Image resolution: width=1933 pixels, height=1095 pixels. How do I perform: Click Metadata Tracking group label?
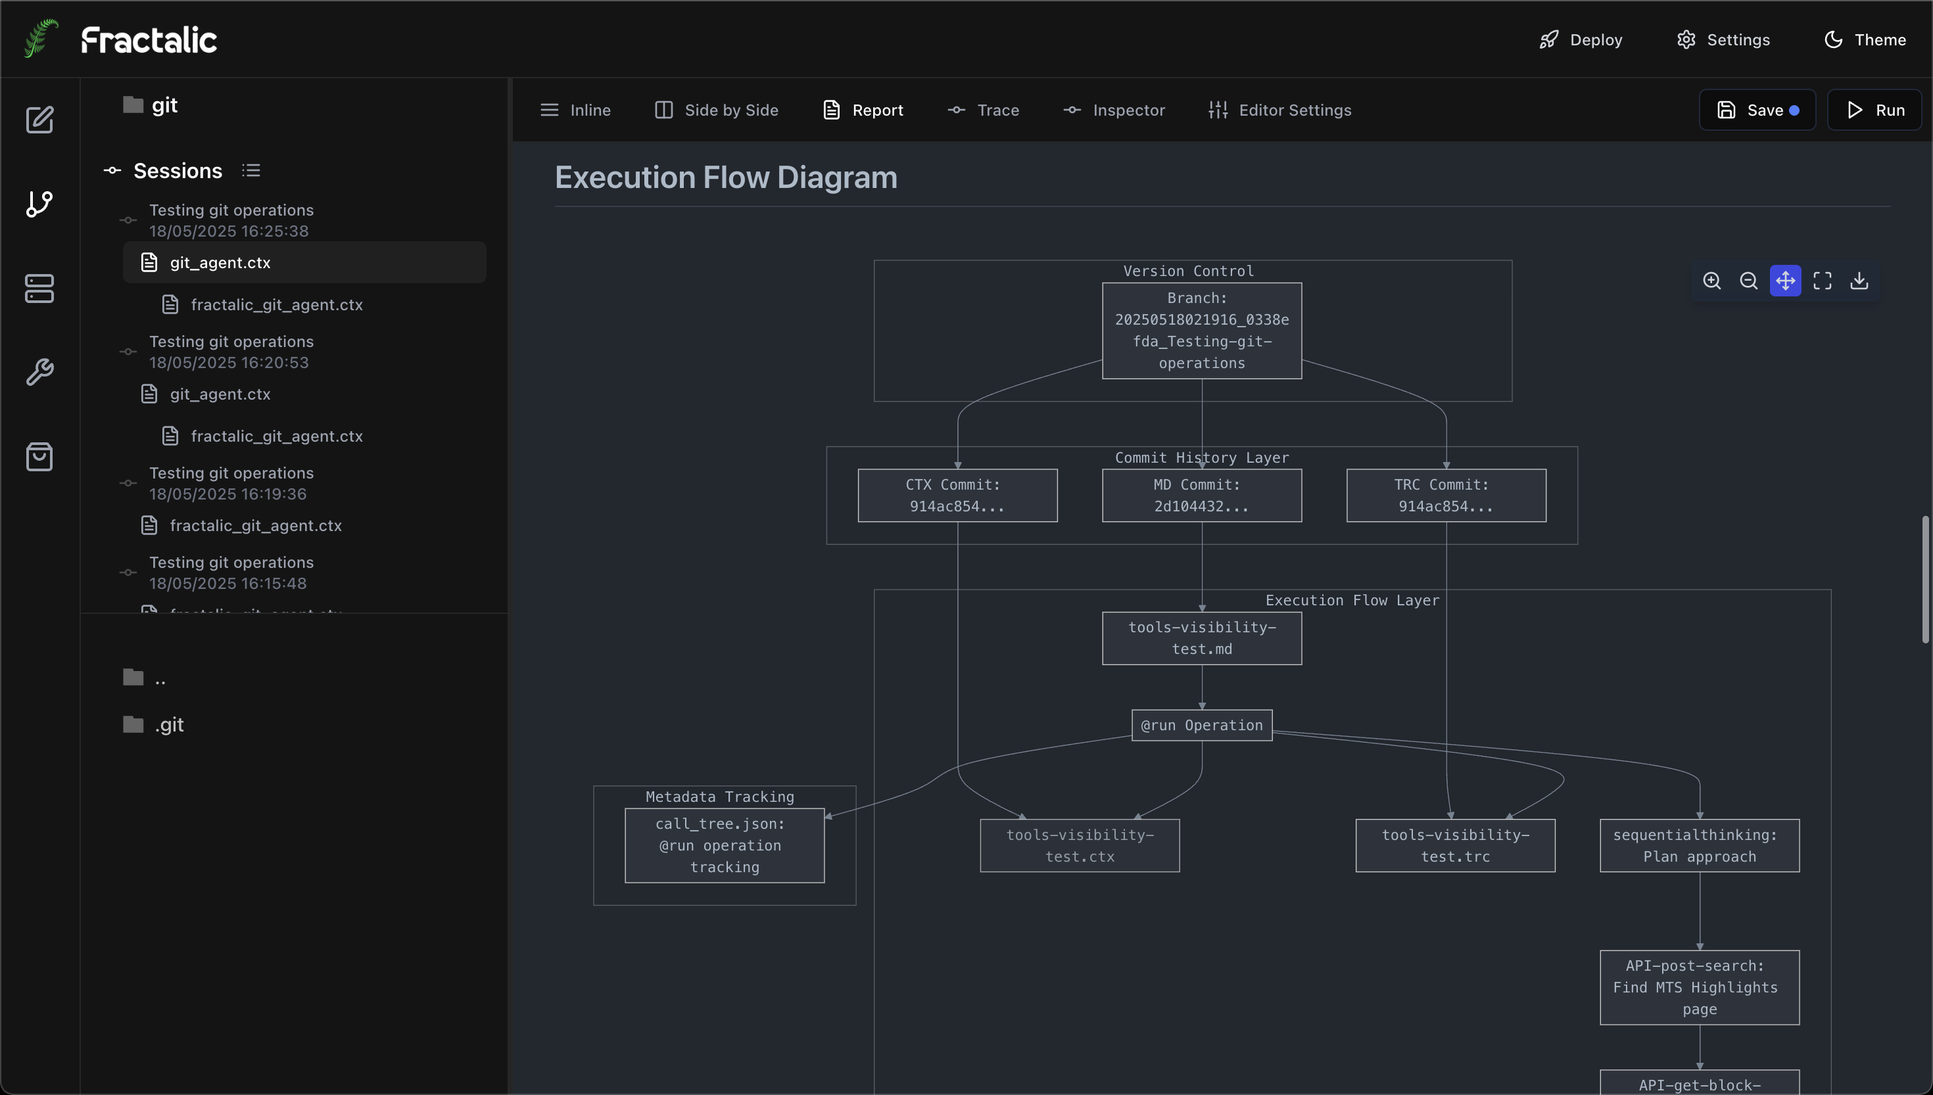720,797
